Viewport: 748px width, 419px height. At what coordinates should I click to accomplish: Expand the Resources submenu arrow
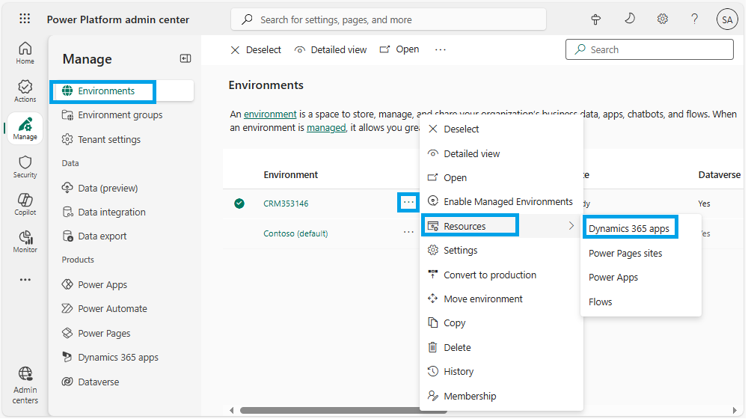571,226
